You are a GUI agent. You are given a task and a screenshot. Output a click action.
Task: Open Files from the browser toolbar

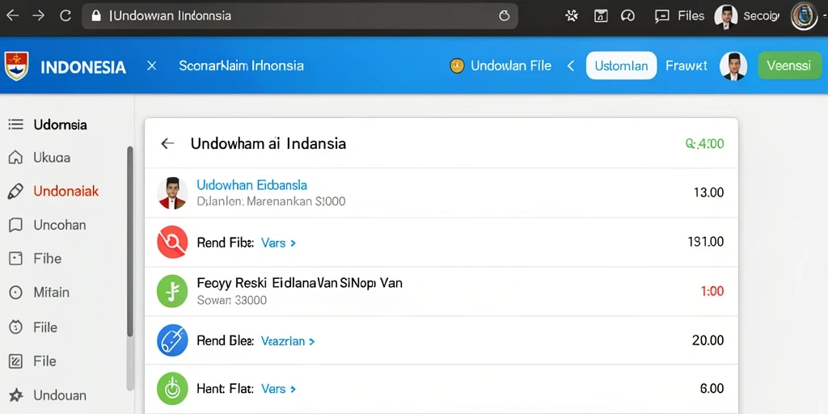click(x=679, y=16)
